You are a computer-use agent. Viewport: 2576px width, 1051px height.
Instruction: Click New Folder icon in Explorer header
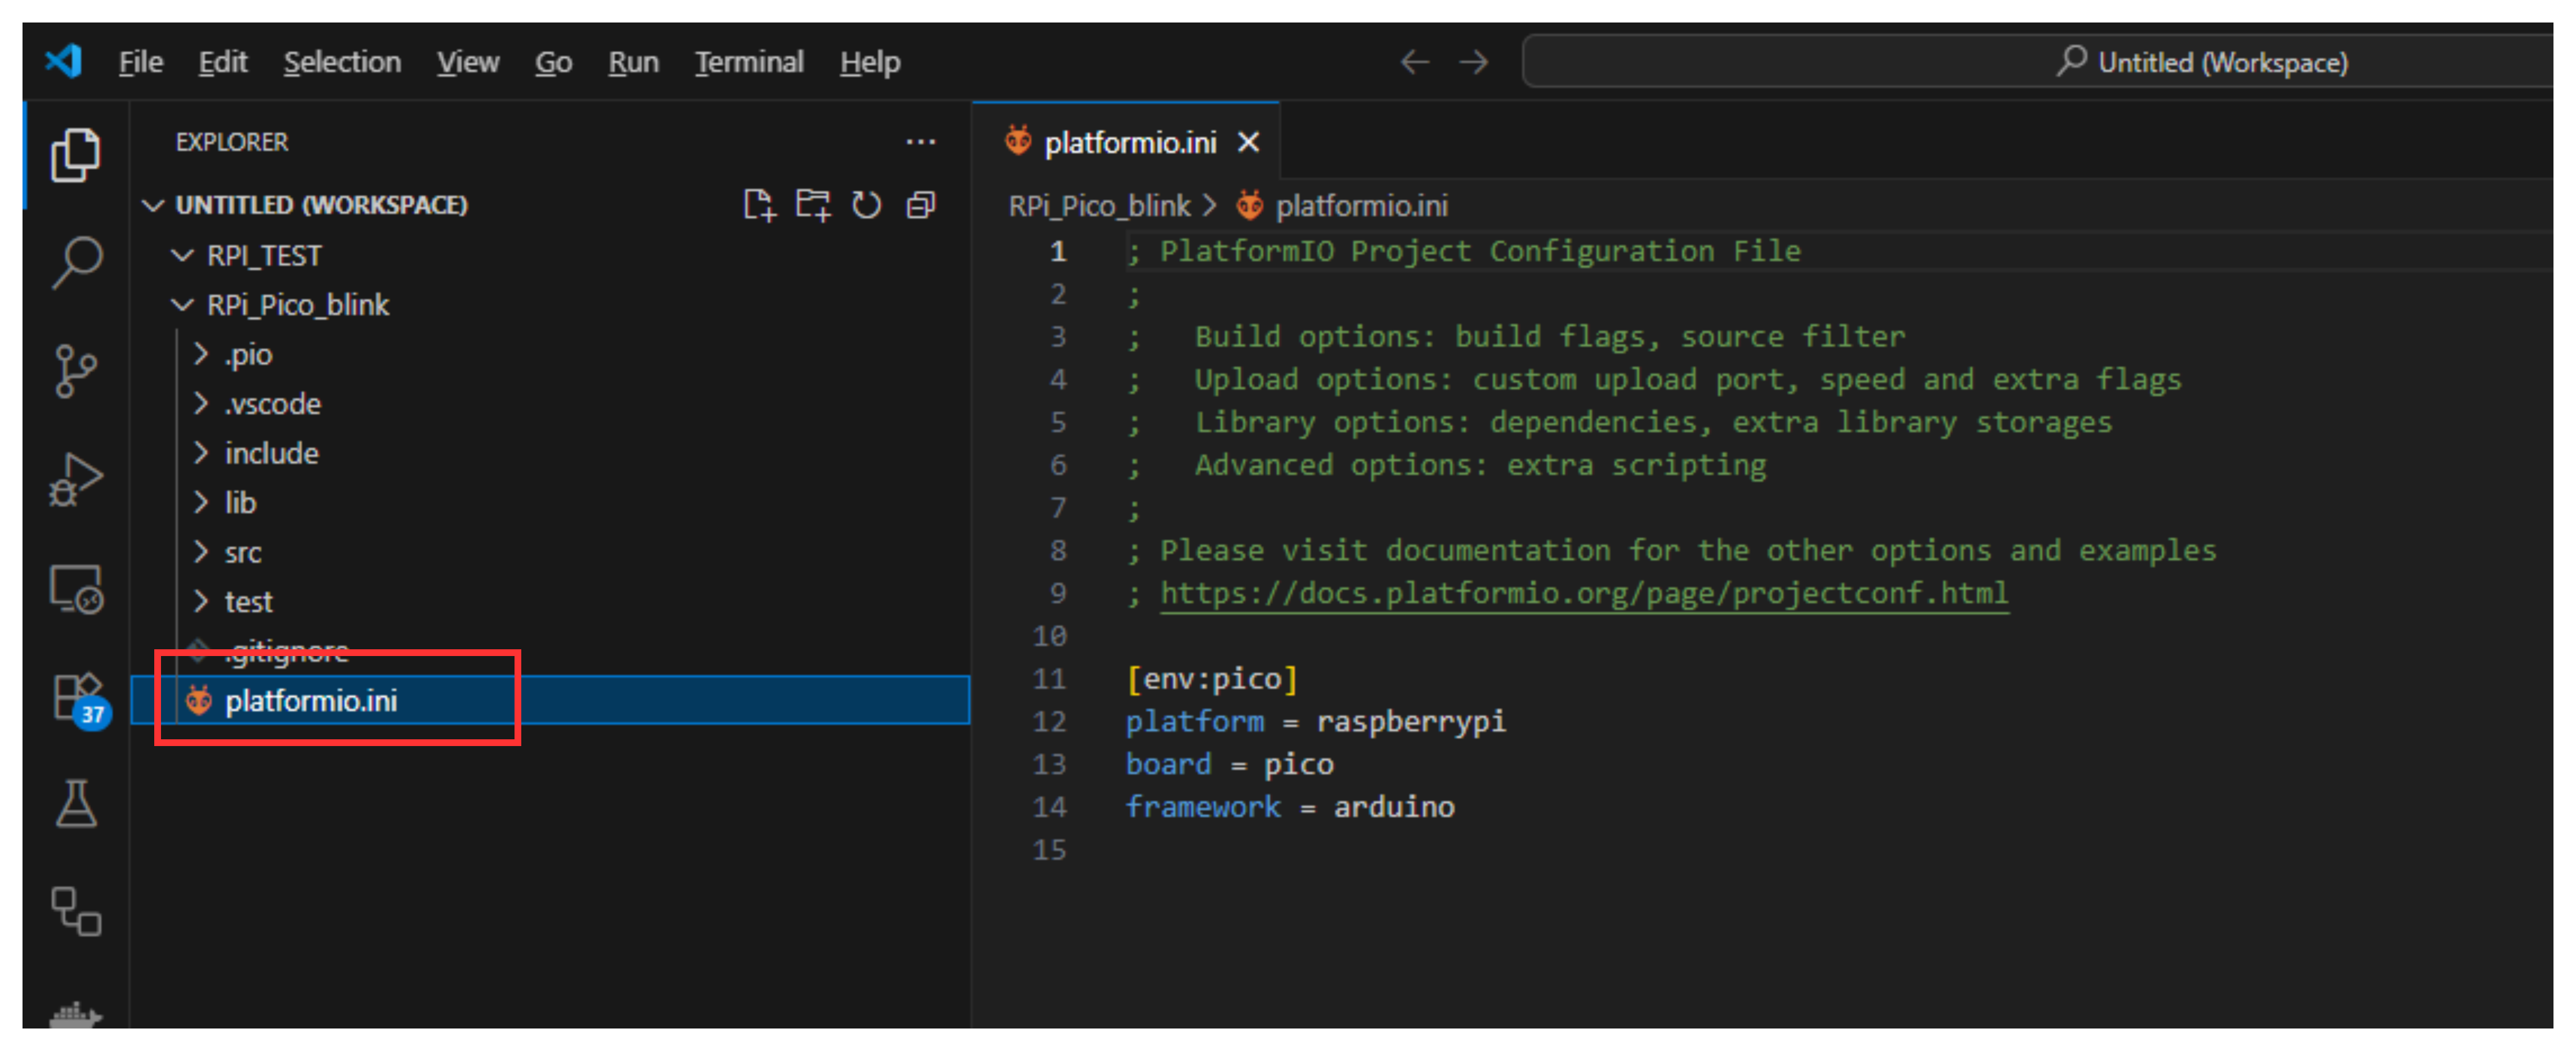(x=812, y=206)
